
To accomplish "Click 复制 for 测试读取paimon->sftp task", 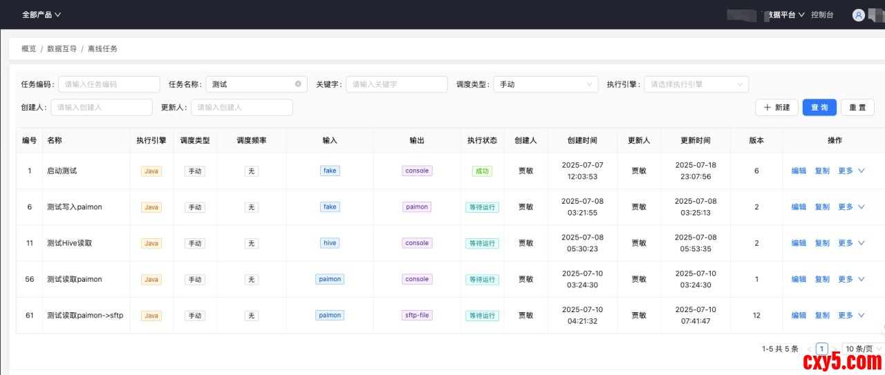I will [x=822, y=316].
